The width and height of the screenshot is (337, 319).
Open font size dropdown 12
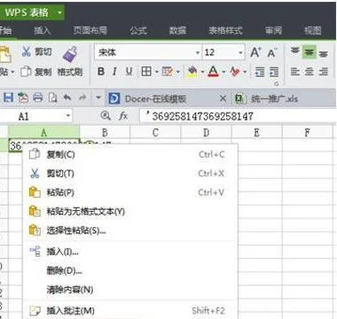(240, 53)
